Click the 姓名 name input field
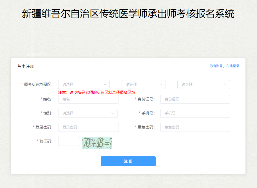The height and width of the screenshot is (188, 257). (x=89, y=99)
